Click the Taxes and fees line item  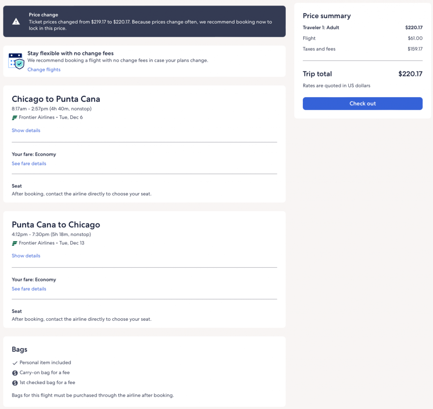click(x=319, y=49)
